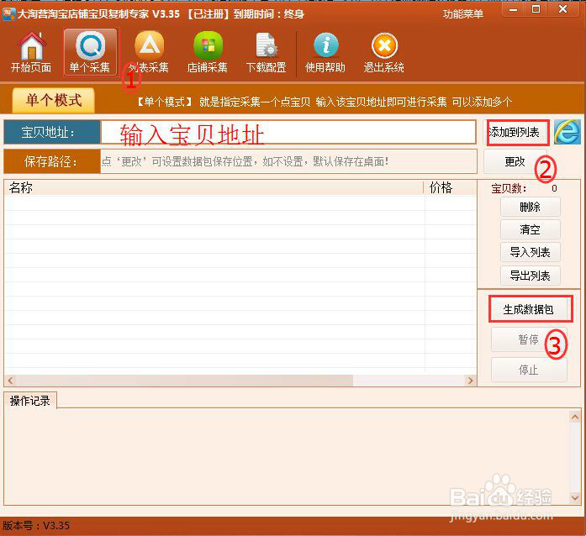Click into the 保存路径 field
This screenshot has width=586, height=536.
[x=288, y=161]
